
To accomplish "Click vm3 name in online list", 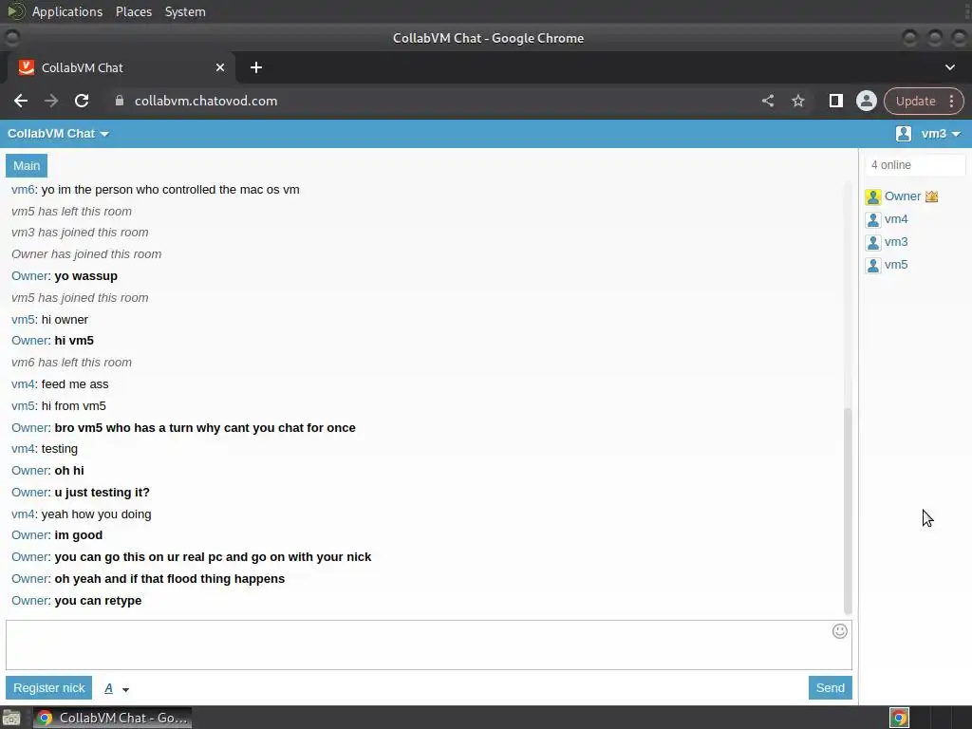I will [x=896, y=242].
